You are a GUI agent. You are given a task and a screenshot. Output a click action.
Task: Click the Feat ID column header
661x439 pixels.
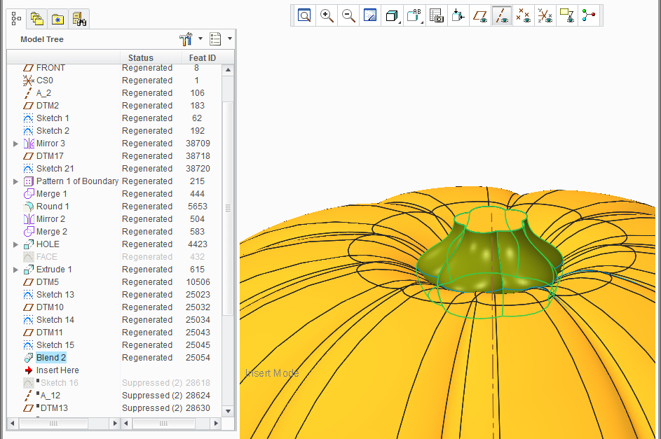(203, 57)
